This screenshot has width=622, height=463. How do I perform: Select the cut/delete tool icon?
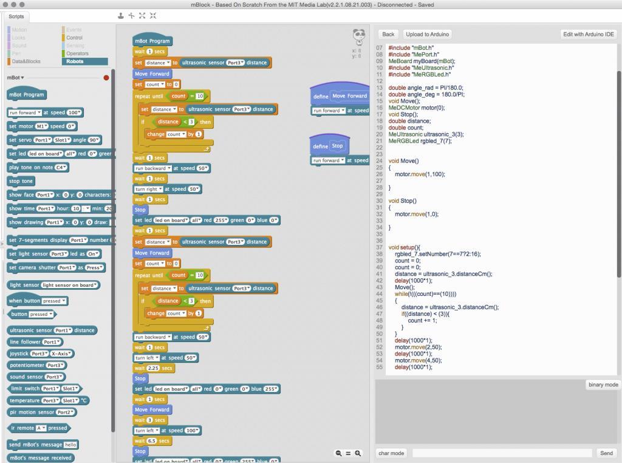pyautogui.click(x=131, y=16)
